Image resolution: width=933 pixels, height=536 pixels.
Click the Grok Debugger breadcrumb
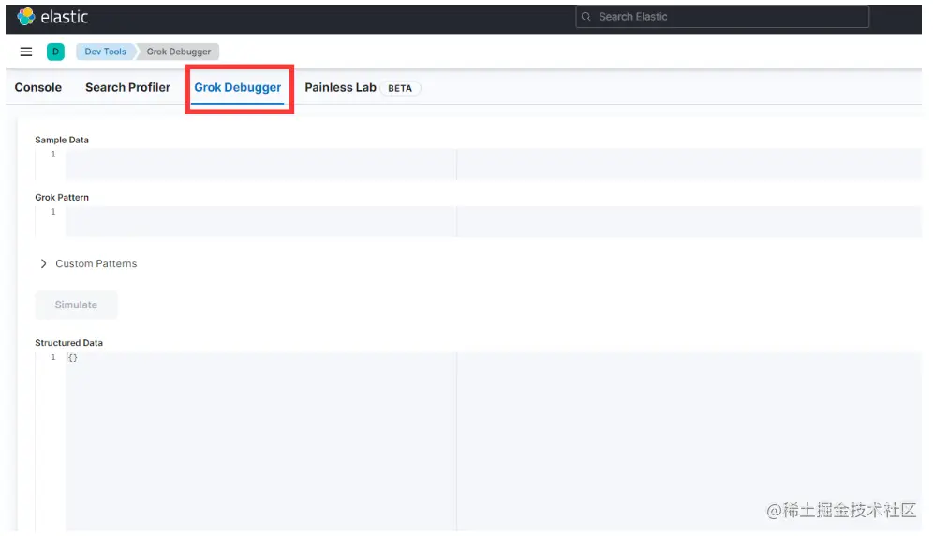pos(179,52)
